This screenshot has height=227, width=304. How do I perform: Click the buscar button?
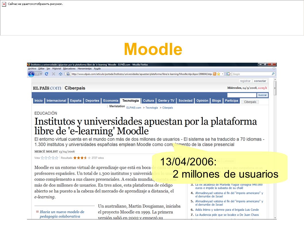point(262,95)
